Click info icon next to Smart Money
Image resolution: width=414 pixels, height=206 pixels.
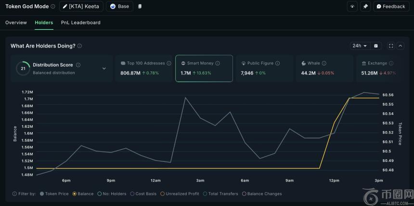pos(218,63)
